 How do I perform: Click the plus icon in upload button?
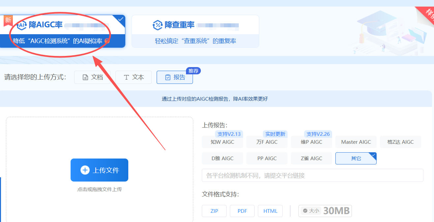point(85,170)
